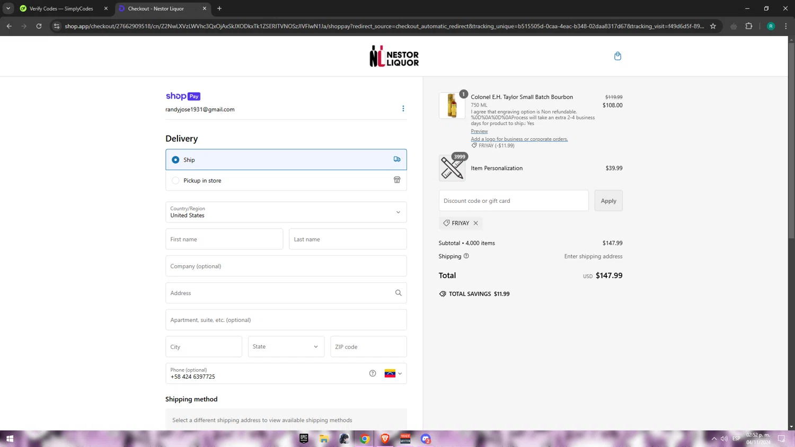Screen dimensions: 795x447
Task: Open the Preview engraving link
Action: pos(479,131)
